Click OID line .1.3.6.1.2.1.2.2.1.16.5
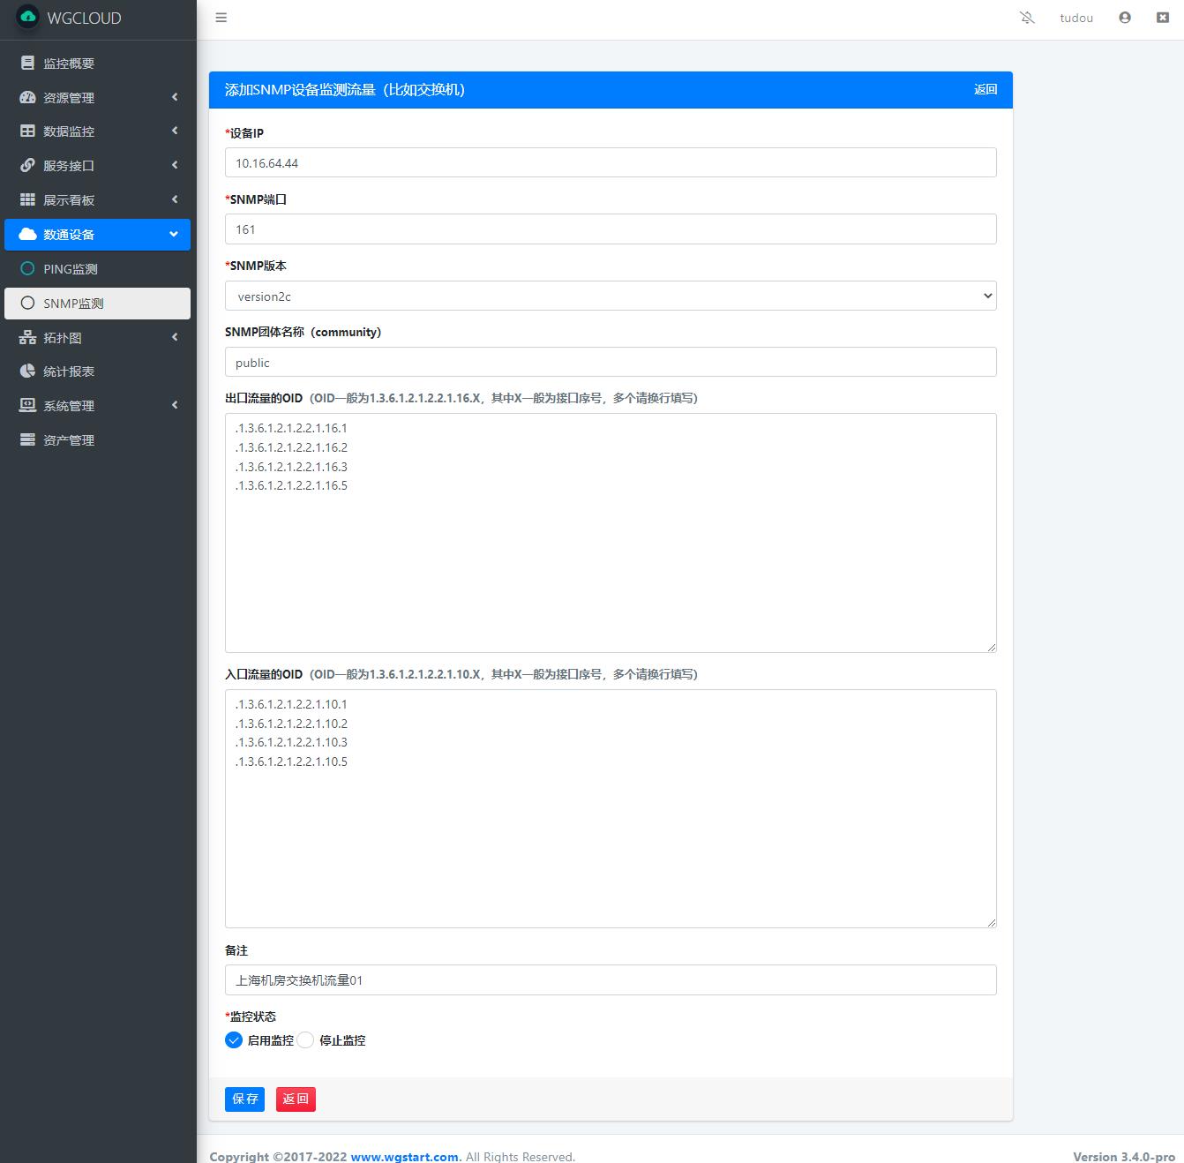This screenshot has width=1184, height=1163. pyautogui.click(x=291, y=486)
